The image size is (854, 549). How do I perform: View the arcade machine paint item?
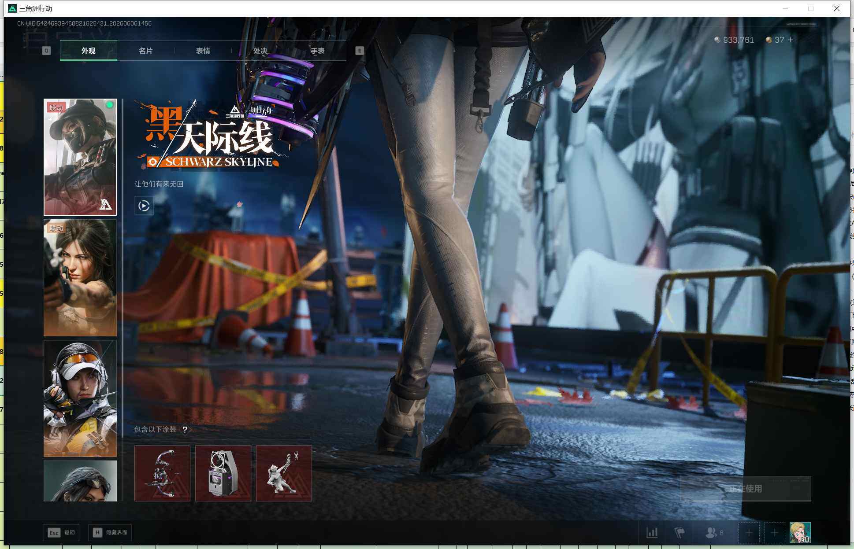tap(223, 473)
